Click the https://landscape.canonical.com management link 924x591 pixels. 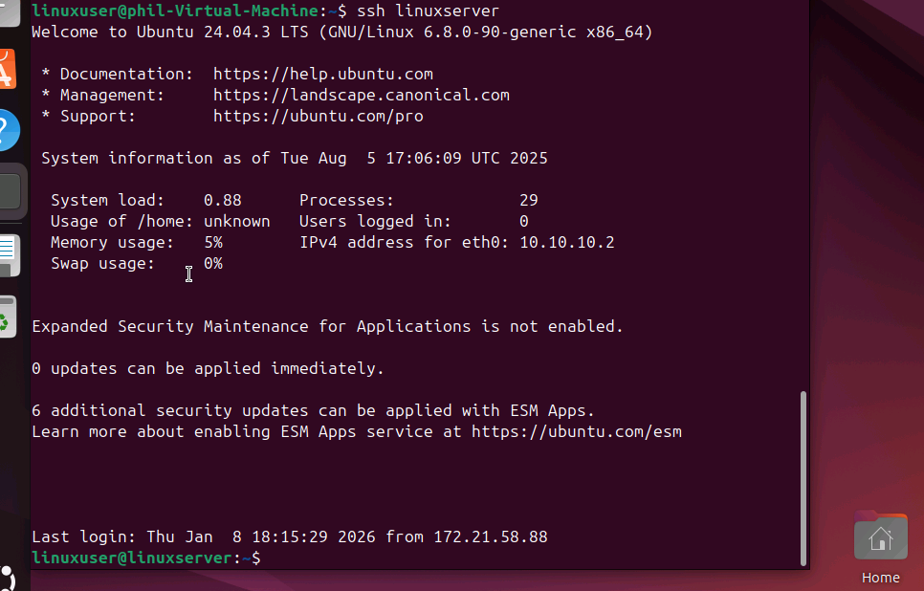pos(361,95)
